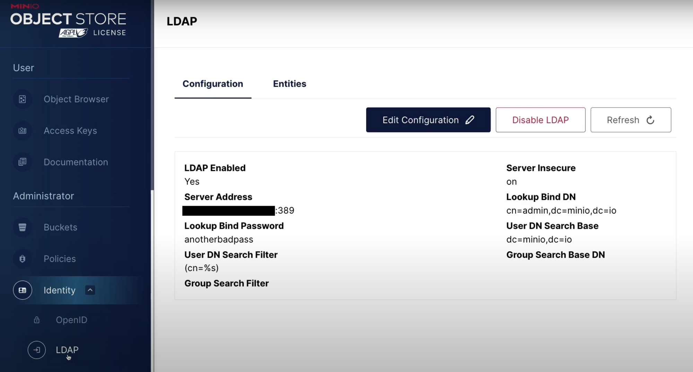693x372 pixels.
Task: Click the Identity card icon
Action: pos(23,290)
